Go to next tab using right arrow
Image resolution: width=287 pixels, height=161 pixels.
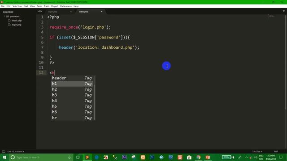[x=41, y=11]
